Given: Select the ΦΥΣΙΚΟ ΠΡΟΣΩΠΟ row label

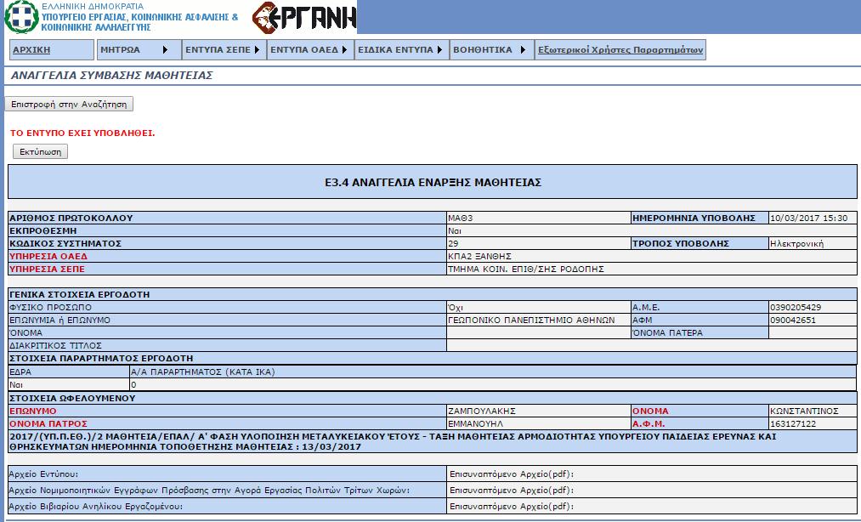Looking at the screenshot, I should point(50,307).
